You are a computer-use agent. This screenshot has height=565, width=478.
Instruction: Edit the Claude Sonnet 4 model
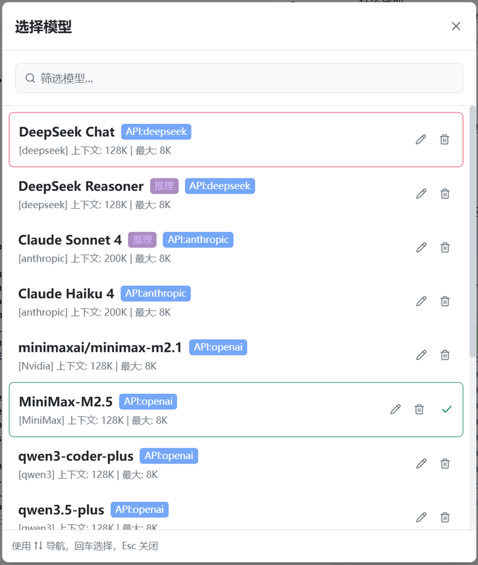pyautogui.click(x=421, y=248)
